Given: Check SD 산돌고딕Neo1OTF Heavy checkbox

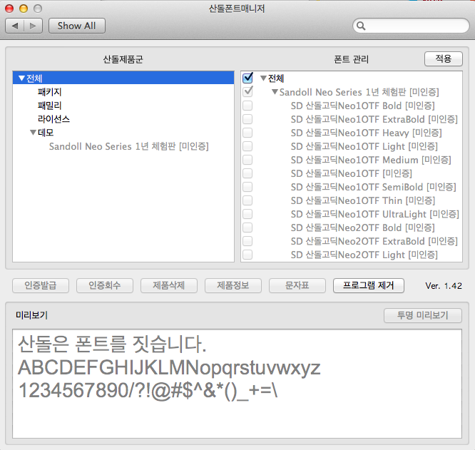Looking at the screenshot, I should (x=247, y=133).
